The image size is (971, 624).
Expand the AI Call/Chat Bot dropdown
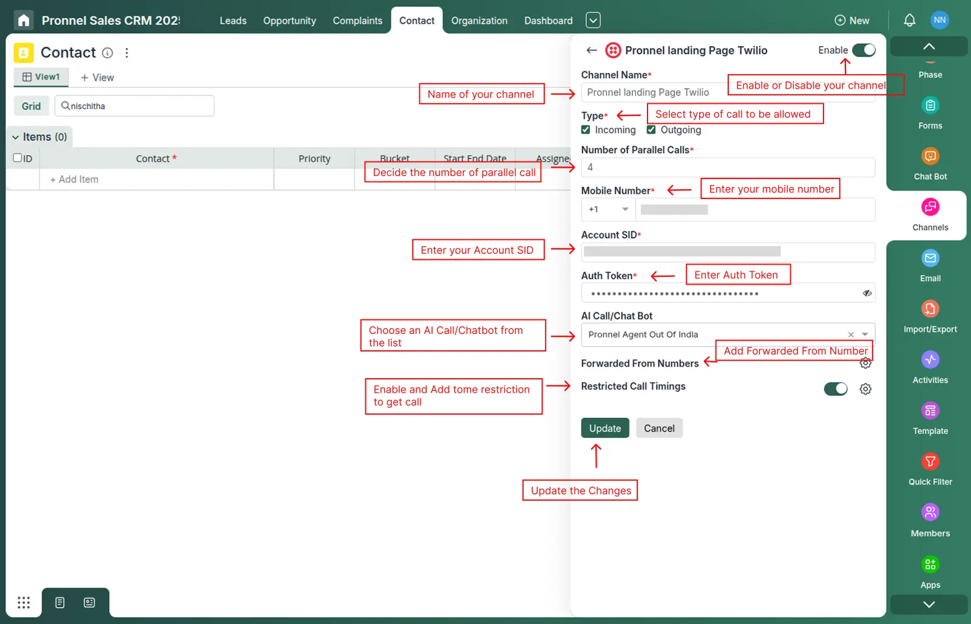tap(866, 334)
